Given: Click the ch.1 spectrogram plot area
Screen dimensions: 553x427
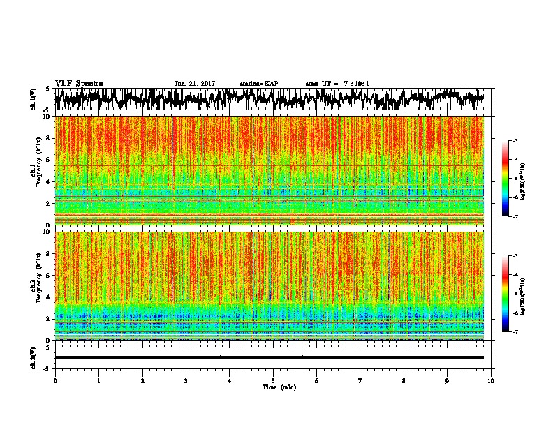Looking at the screenshot, I should click(x=270, y=170).
